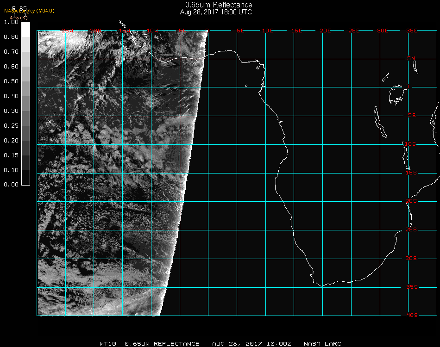Click the 0.50 colorbar scale value
440x347 pixels.
coord(11,81)
